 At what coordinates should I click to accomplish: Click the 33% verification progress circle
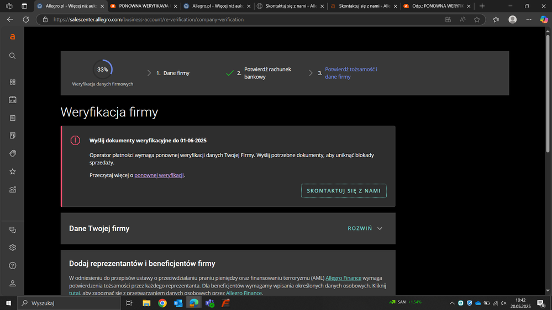[x=102, y=70]
